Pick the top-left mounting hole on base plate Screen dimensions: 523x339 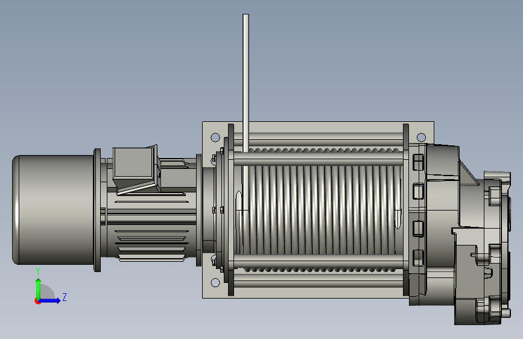click(215, 137)
